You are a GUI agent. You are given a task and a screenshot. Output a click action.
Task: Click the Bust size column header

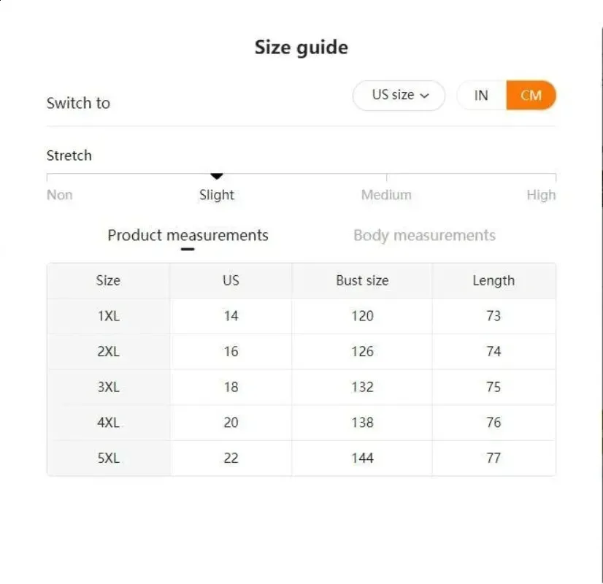click(x=362, y=280)
